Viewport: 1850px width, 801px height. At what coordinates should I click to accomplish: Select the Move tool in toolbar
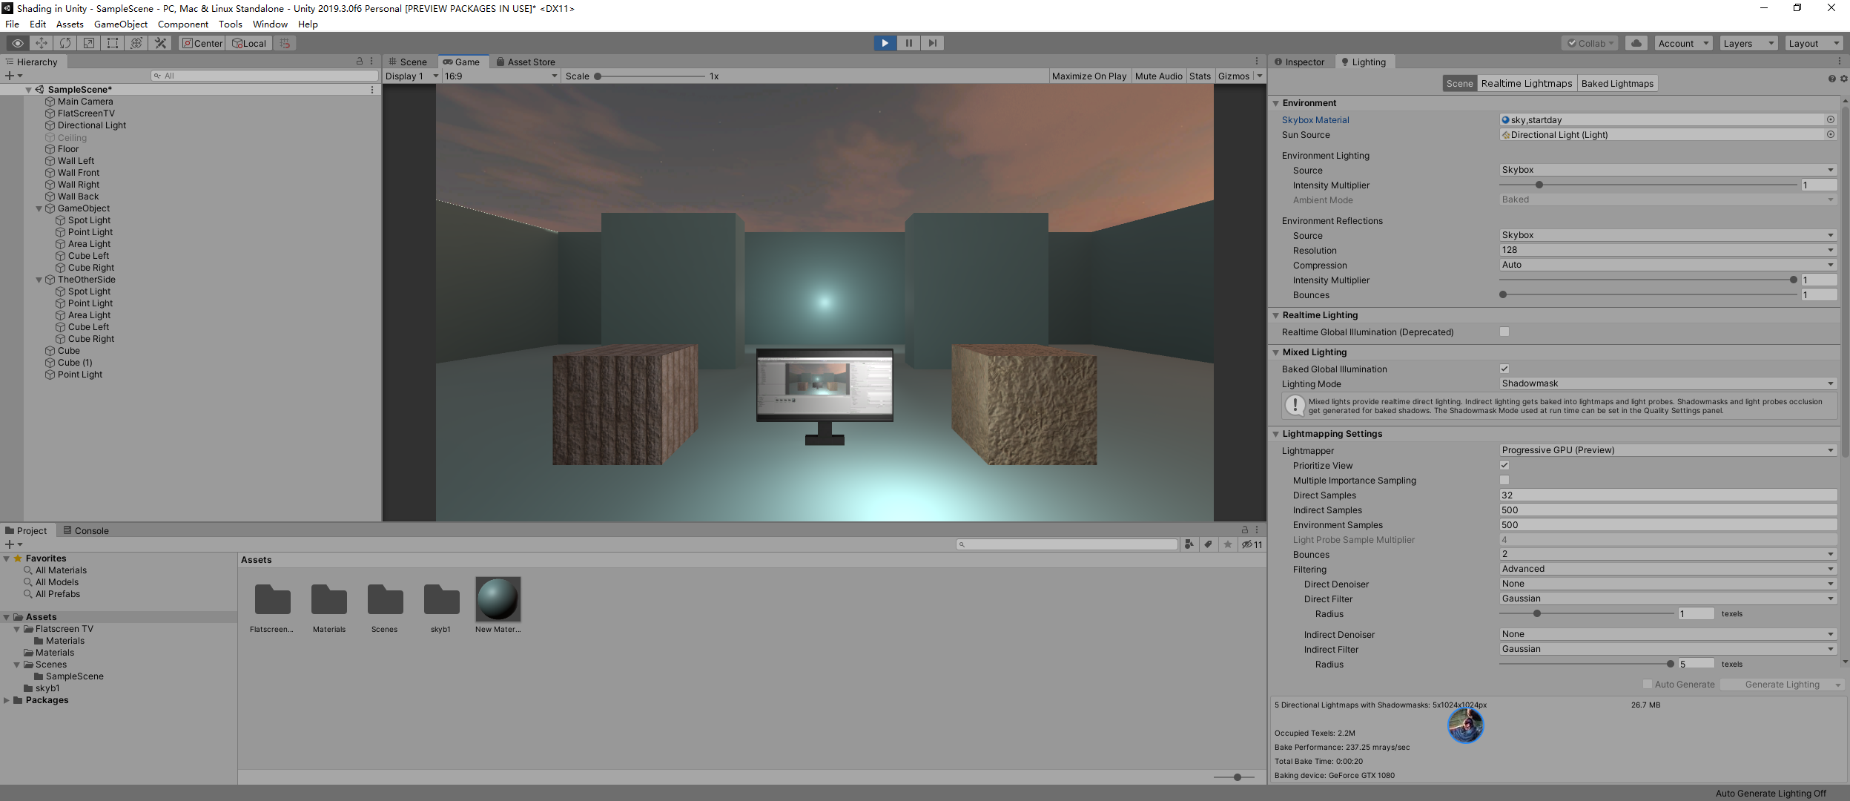(42, 43)
